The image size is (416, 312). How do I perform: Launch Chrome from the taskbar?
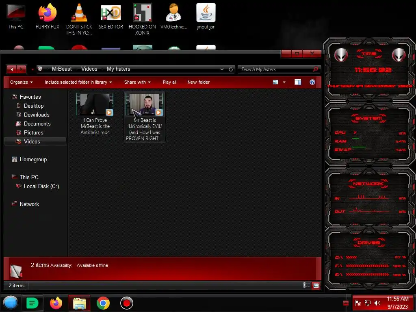tap(103, 303)
